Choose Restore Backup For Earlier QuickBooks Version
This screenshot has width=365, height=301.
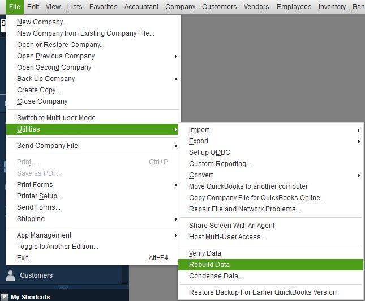[x=263, y=292]
